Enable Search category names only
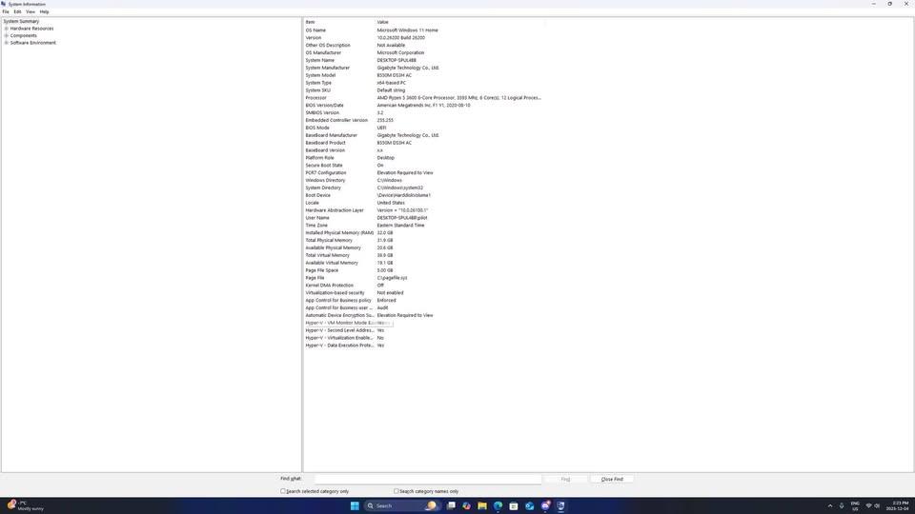This screenshot has height=514, width=915. [396, 491]
